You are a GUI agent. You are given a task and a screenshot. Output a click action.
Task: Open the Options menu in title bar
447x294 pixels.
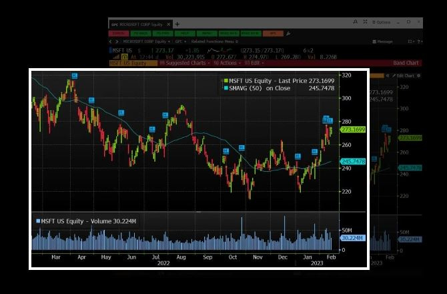[x=381, y=22]
